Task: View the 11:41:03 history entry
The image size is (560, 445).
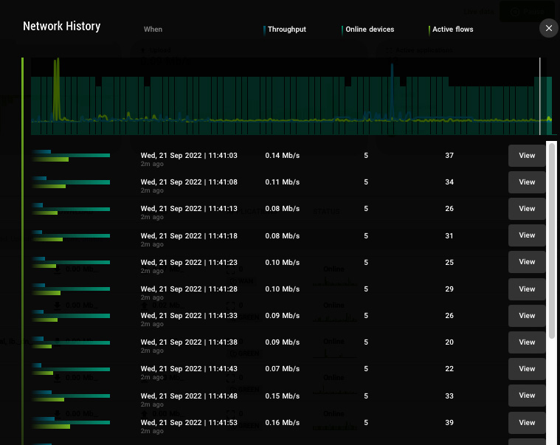Action: pyautogui.click(x=527, y=156)
